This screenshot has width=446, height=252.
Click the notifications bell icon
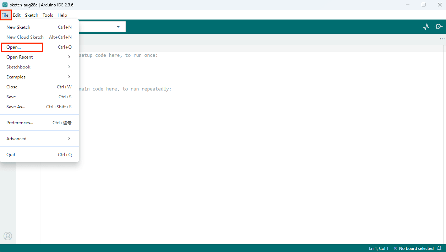(x=440, y=248)
